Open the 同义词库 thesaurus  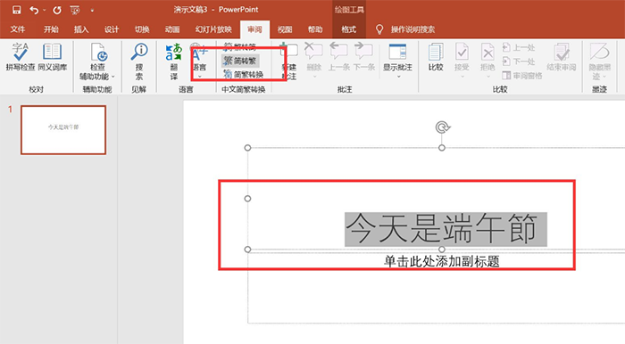click(x=52, y=57)
